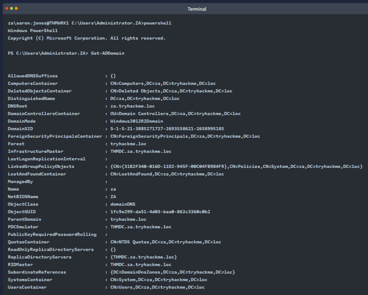Click the DomainMode property name

click(x=22, y=121)
